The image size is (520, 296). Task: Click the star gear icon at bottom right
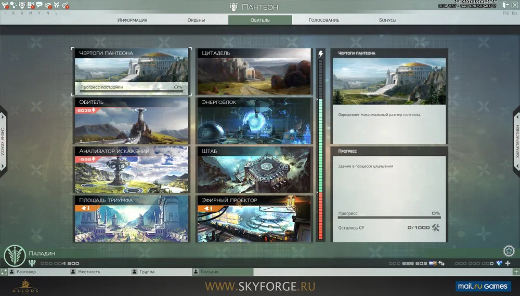509,251
